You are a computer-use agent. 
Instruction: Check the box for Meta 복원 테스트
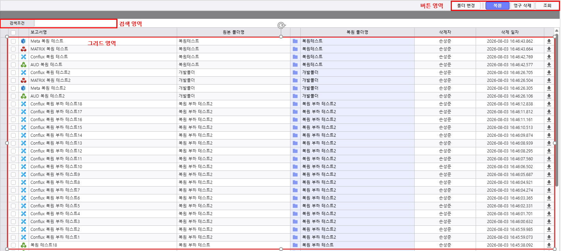[x=13, y=41]
